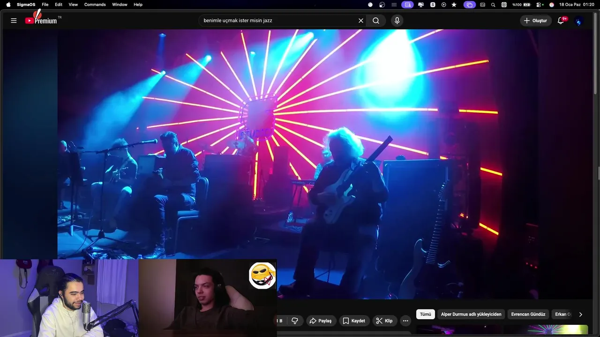Click the stacked-windows purple menu bar icon
This screenshot has height=337, width=600.
coord(469,5)
